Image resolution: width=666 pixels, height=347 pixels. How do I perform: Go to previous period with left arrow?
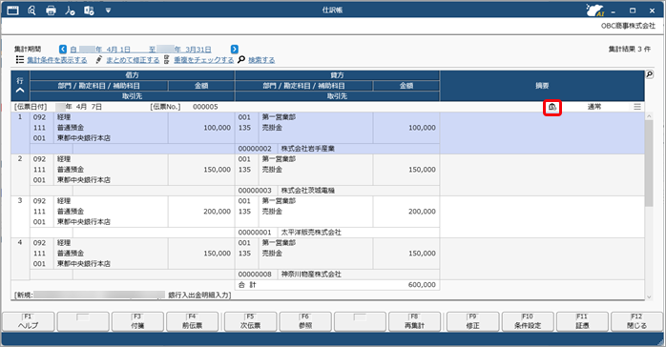click(63, 50)
